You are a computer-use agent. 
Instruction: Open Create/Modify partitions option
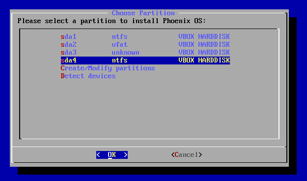pos(108,68)
